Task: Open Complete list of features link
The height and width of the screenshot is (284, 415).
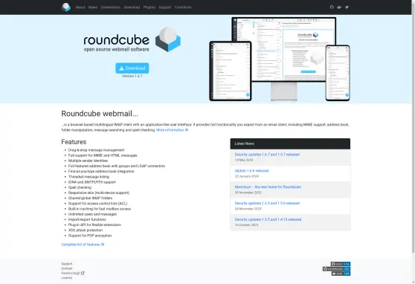Action: click(x=83, y=245)
